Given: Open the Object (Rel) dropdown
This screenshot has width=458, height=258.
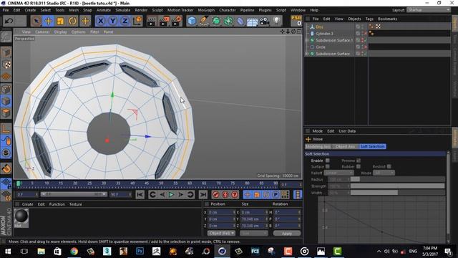Looking at the screenshot, I should pos(221,233).
